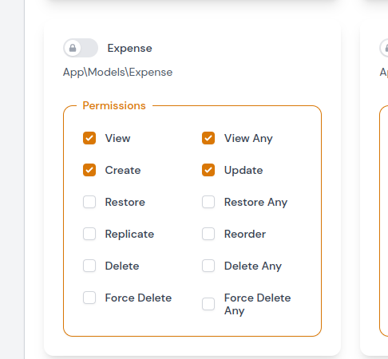Check the Replicate permission box

pos(89,234)
